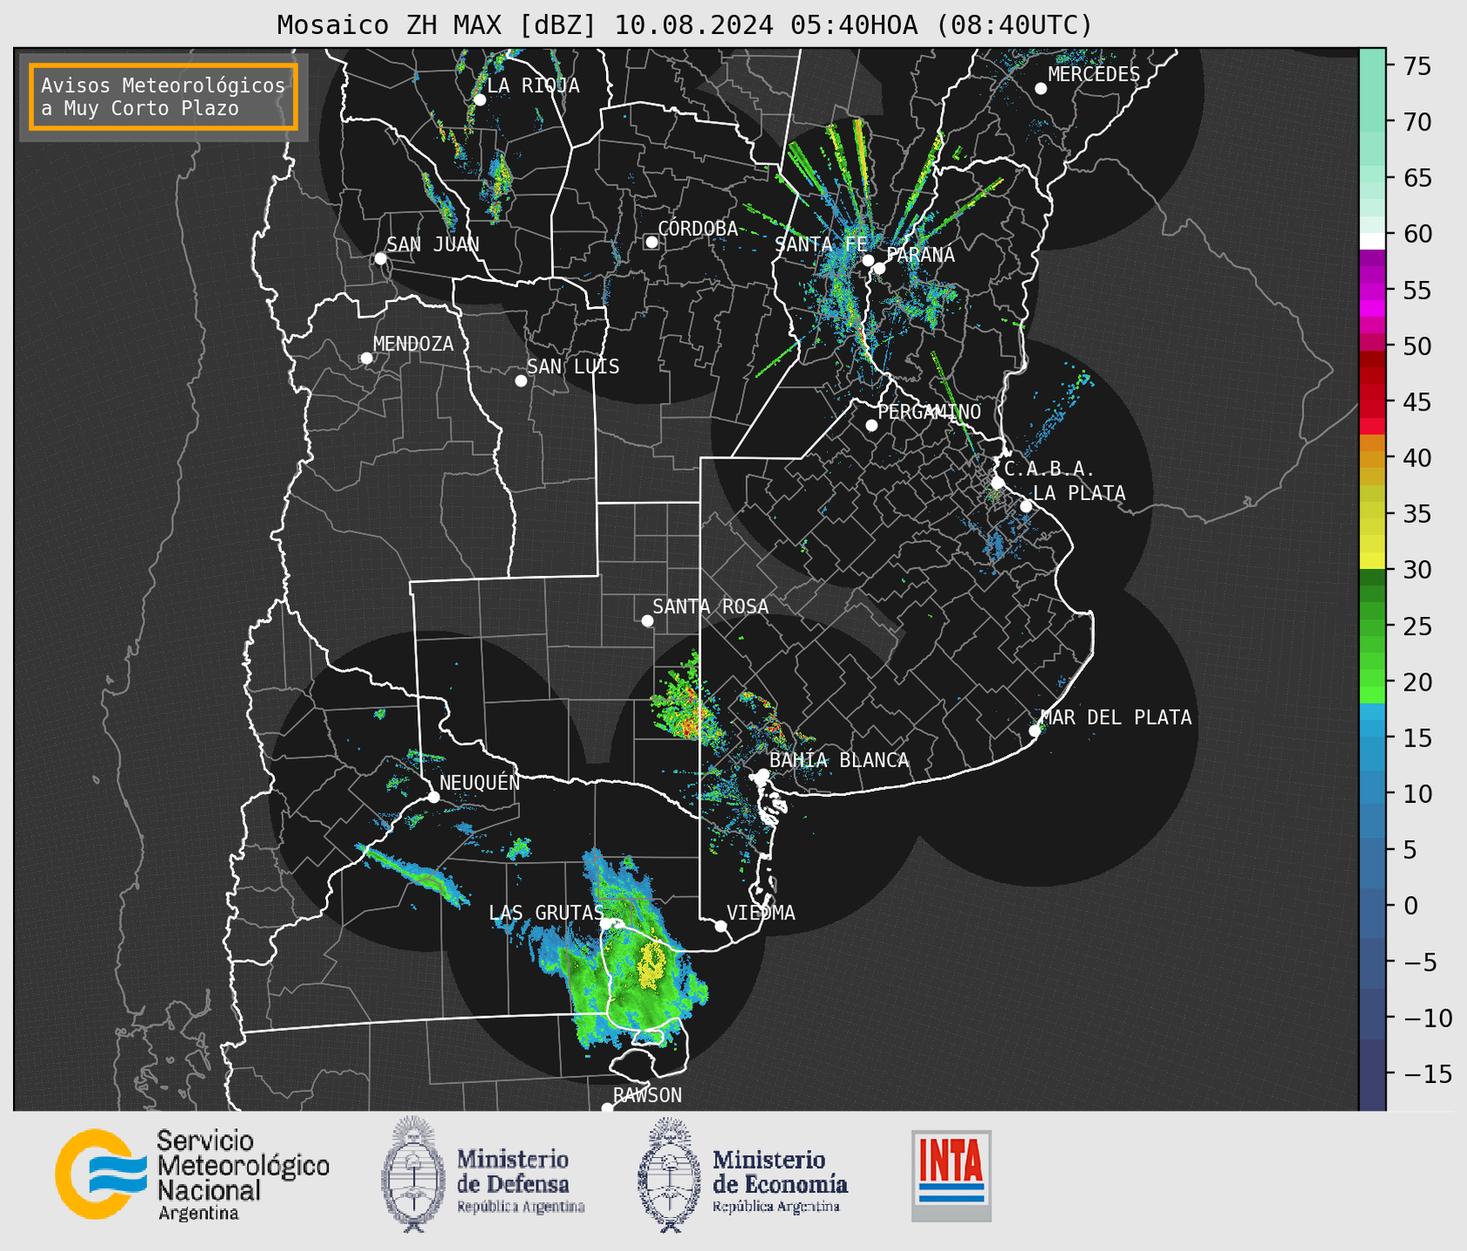Select the BAHÍA BLANCA city marker
This screenshot has width=1467, height=1251.
tap(763, 774)
